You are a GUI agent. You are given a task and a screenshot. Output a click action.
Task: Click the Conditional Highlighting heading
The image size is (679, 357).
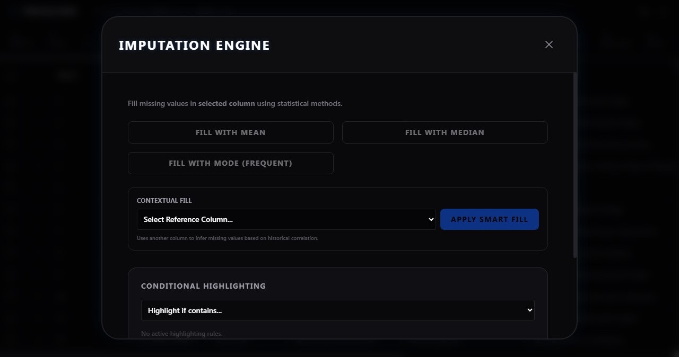[203, 286]
